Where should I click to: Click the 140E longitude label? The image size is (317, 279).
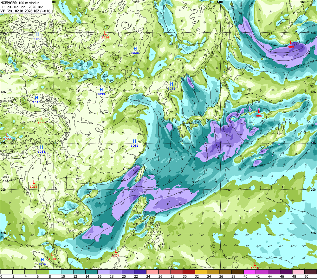coord(220,2)
